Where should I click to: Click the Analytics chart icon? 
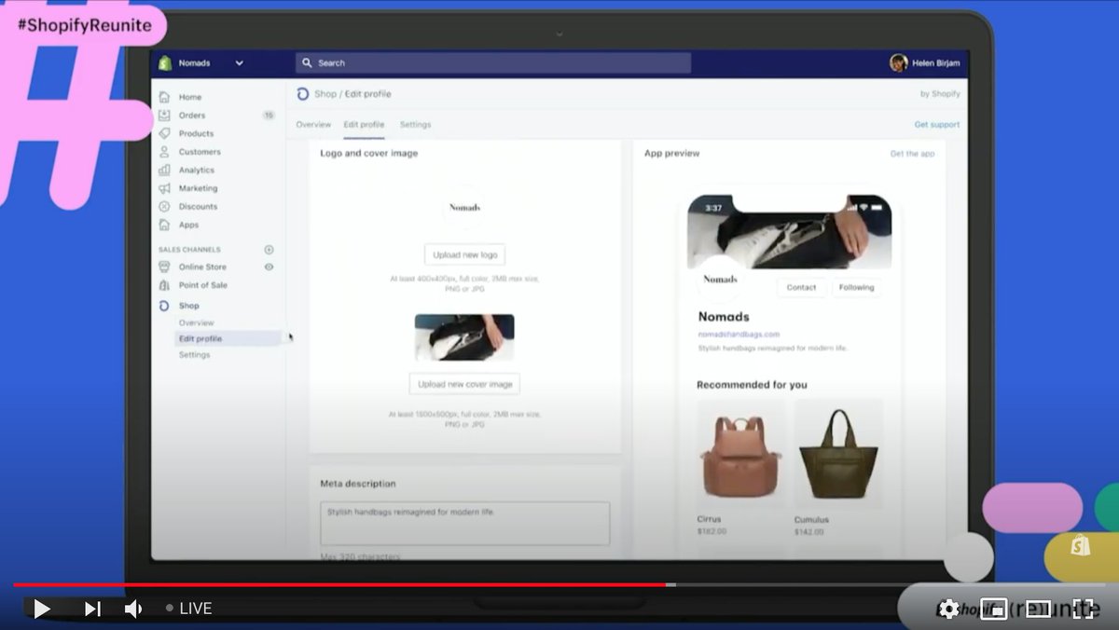(x=164, y=170)
